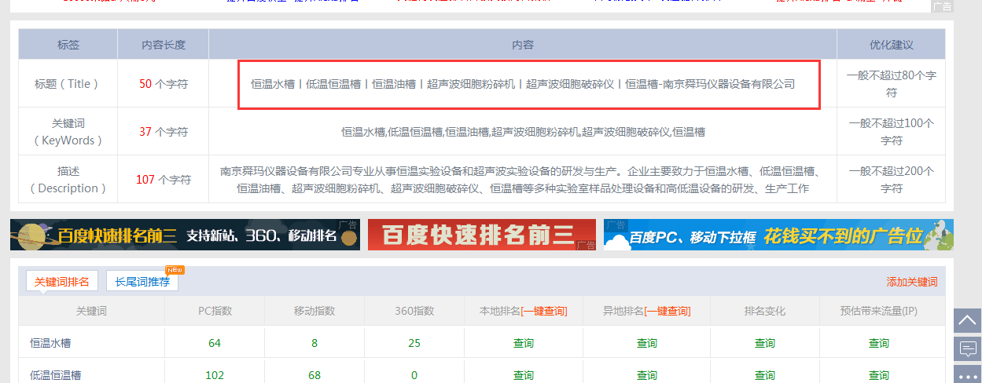Open the 百度快速排名前三 支持新站 banner
Viewport: 982px width, 383px height.
point(185,235)
